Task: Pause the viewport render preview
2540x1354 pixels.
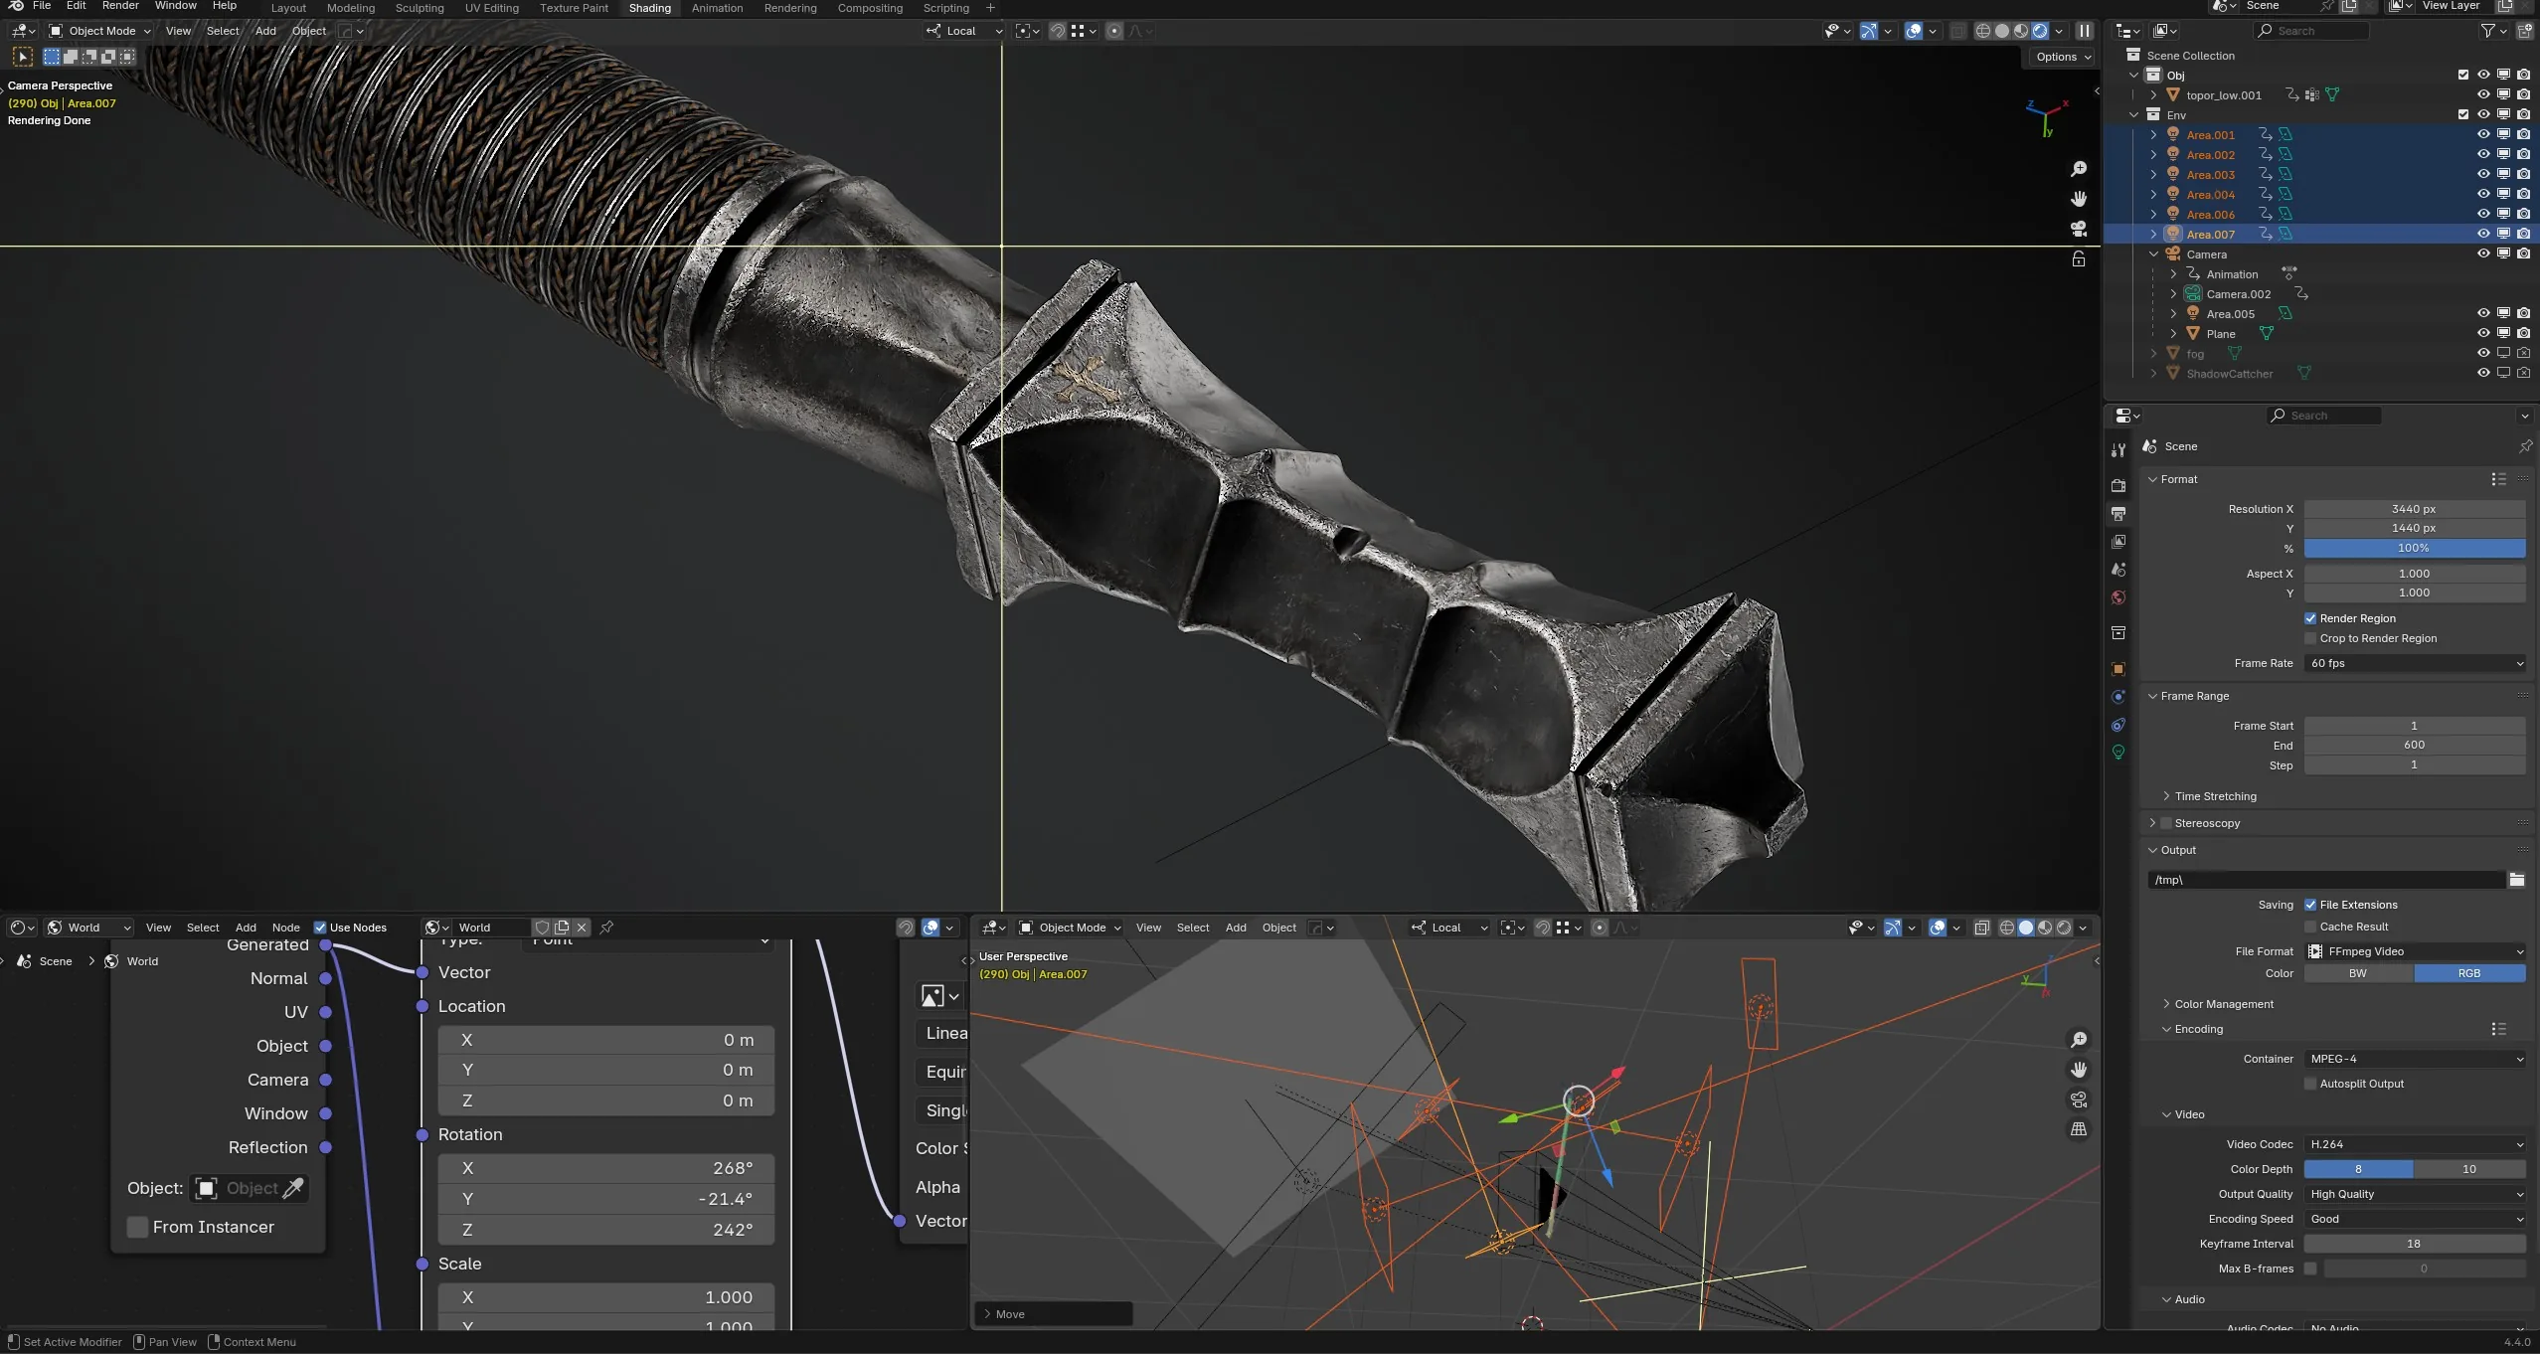Action: click(x=2085, y=31)
